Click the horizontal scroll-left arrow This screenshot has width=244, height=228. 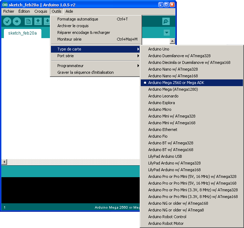tap(4, 162)
